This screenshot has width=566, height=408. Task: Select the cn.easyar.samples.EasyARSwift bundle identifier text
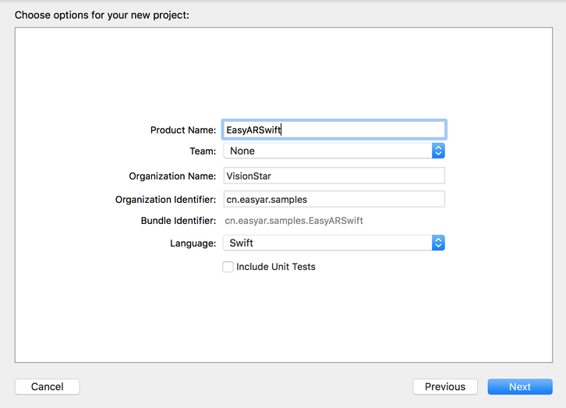tap(294, 221)
